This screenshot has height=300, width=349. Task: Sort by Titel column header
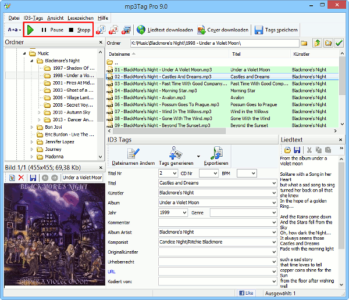260,54
